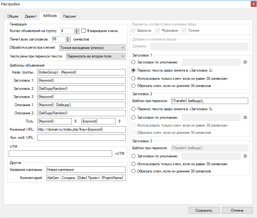
Task: Edit the Название кампании text field
Action: click(86, 169)
